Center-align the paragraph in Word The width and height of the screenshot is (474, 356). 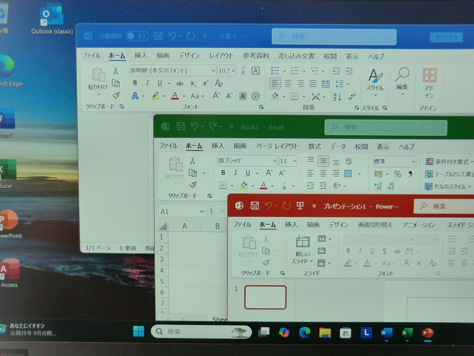coord(287,83)
